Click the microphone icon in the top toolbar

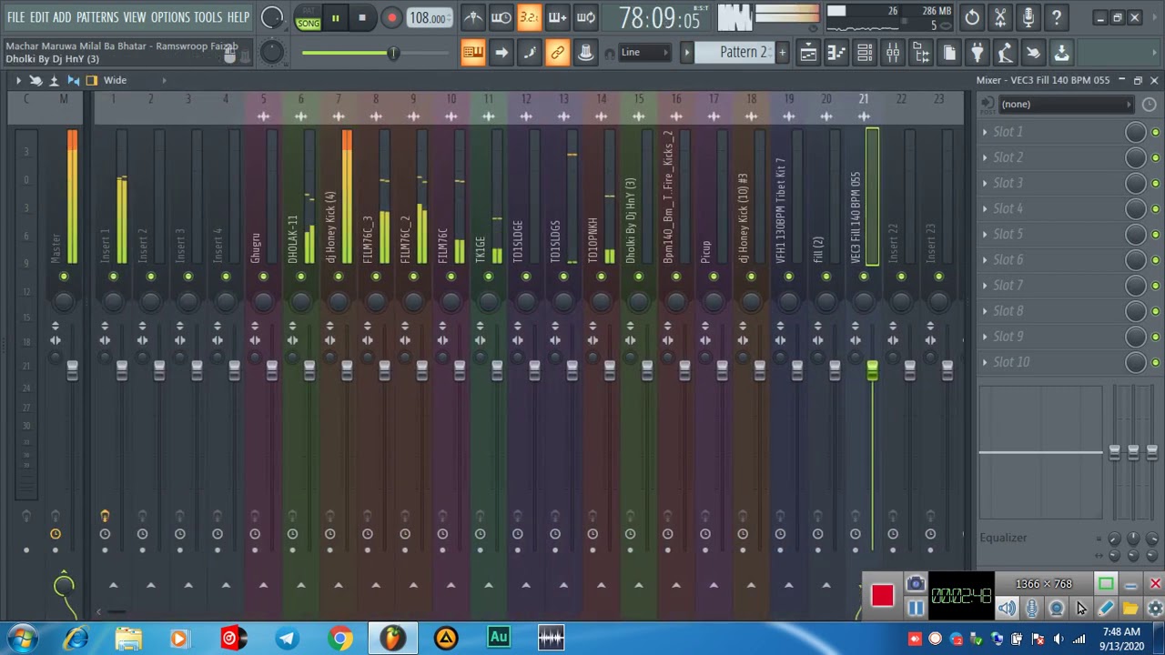tap(1028, 17)
